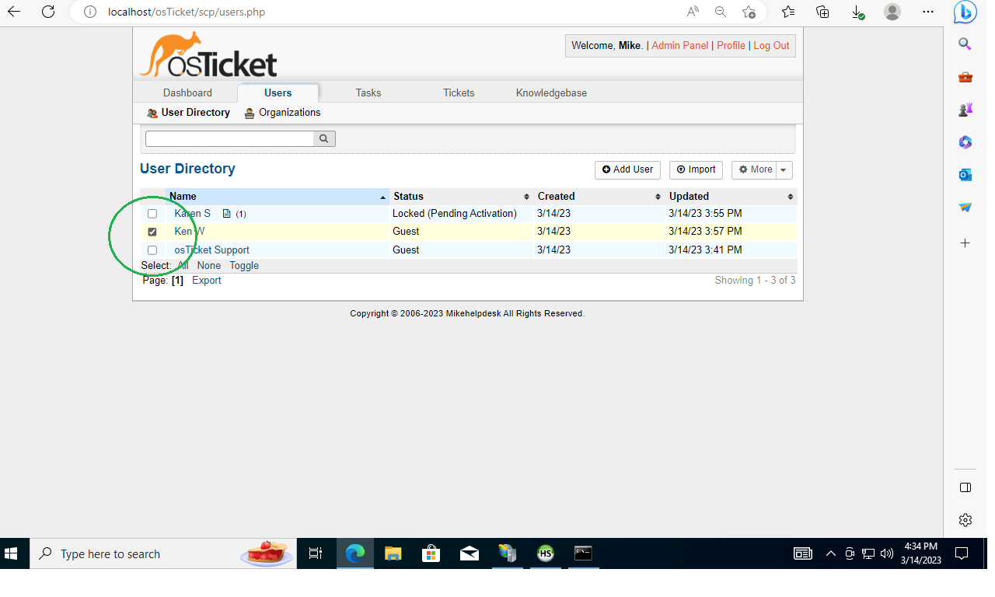Click the More button
The width and height of the screenshot is (995, 597).
755,169
